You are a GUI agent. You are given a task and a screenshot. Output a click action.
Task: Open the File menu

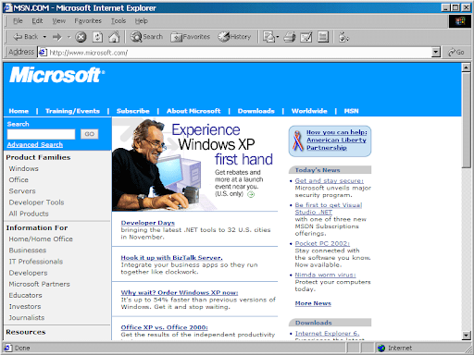tap(18, 21)
